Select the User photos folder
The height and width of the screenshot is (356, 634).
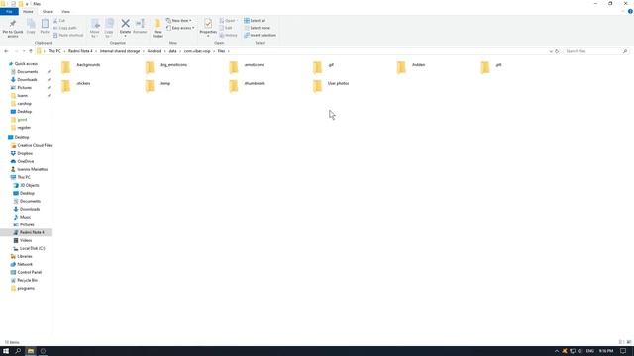331,85
